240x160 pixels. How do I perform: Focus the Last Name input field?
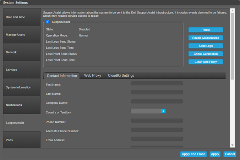[x=157, y=92]
